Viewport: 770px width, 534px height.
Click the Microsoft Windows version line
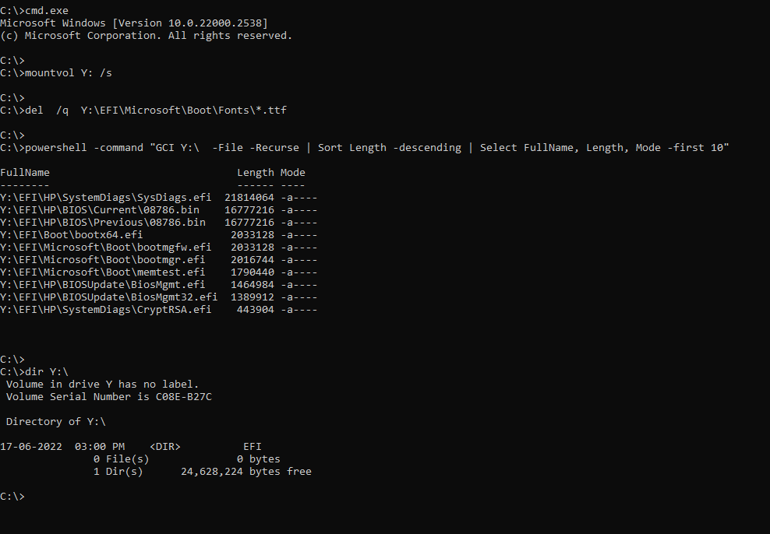pos(134,23)
